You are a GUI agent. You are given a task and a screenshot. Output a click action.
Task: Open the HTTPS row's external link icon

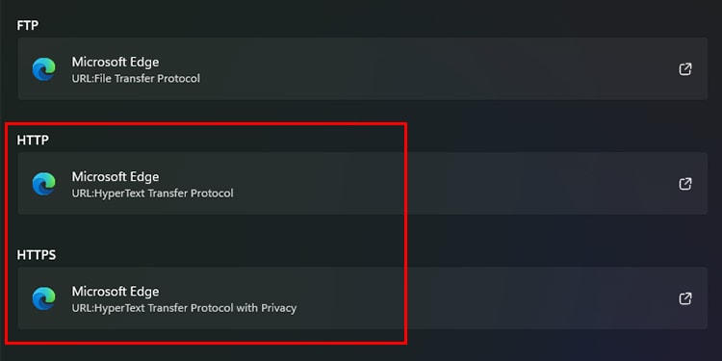(685, 298)
